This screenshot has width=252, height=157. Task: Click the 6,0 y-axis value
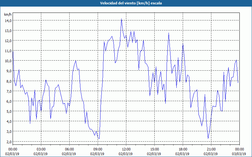(9, 101)
